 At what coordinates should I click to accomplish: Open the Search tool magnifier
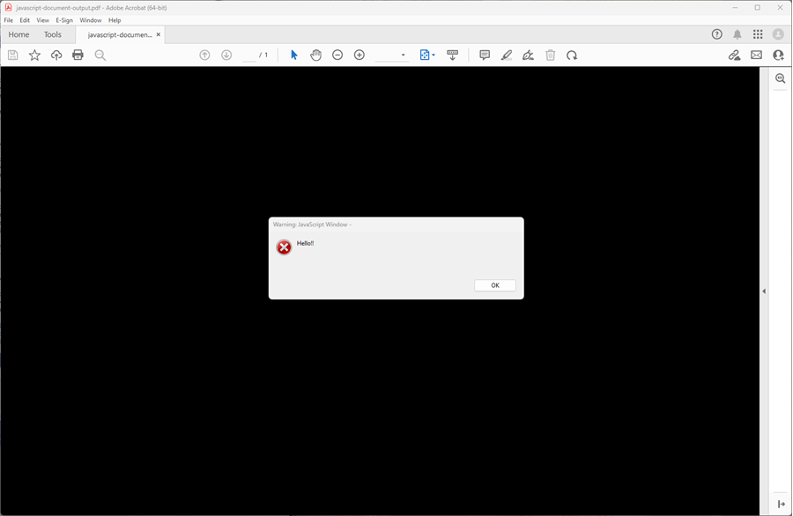(100, 55)
